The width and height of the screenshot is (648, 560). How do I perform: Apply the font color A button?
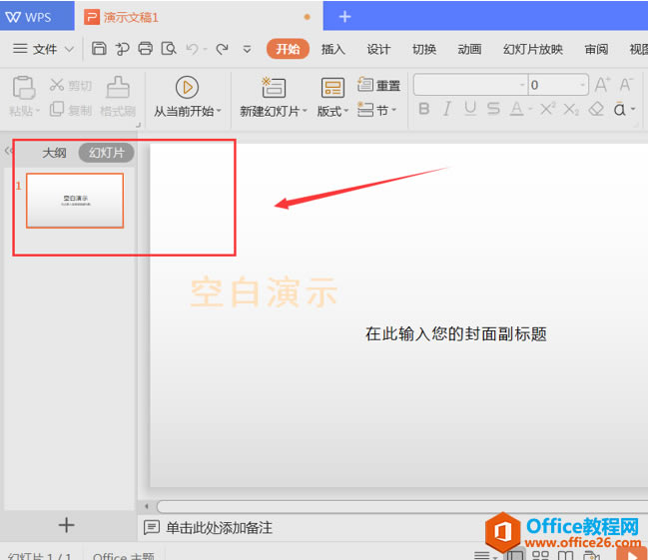click(516, 109)
